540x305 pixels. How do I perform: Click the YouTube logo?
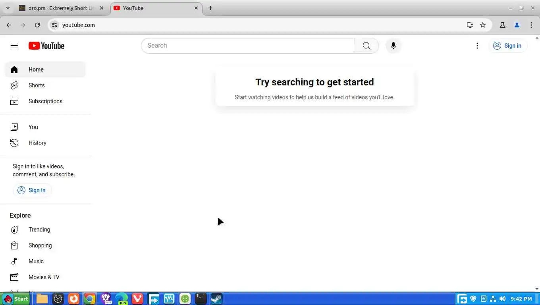point(46,46)
